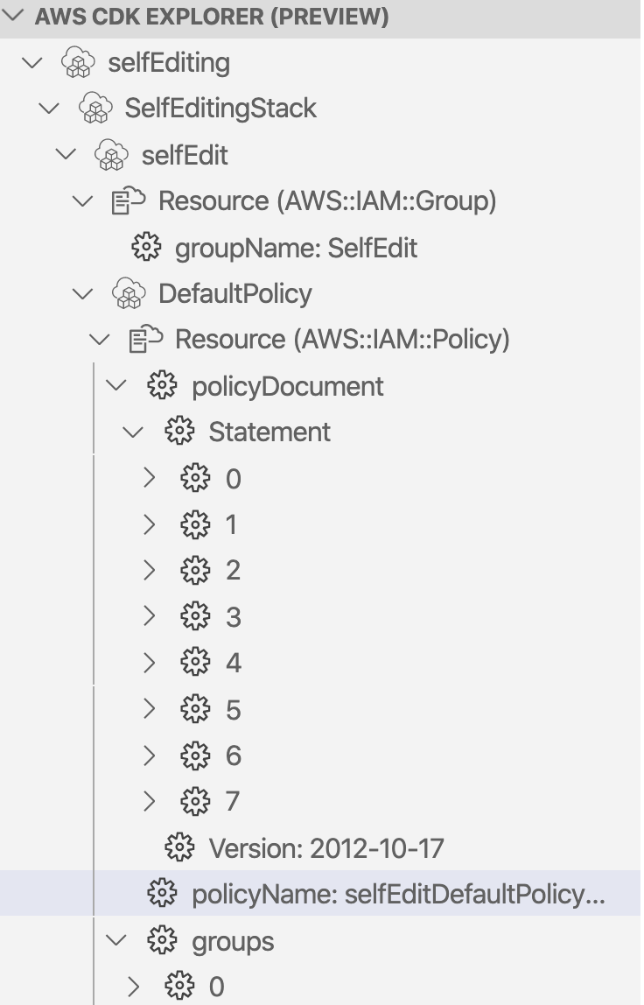Collapse the AWS CDK Explorer panel header

coord(12,16)
